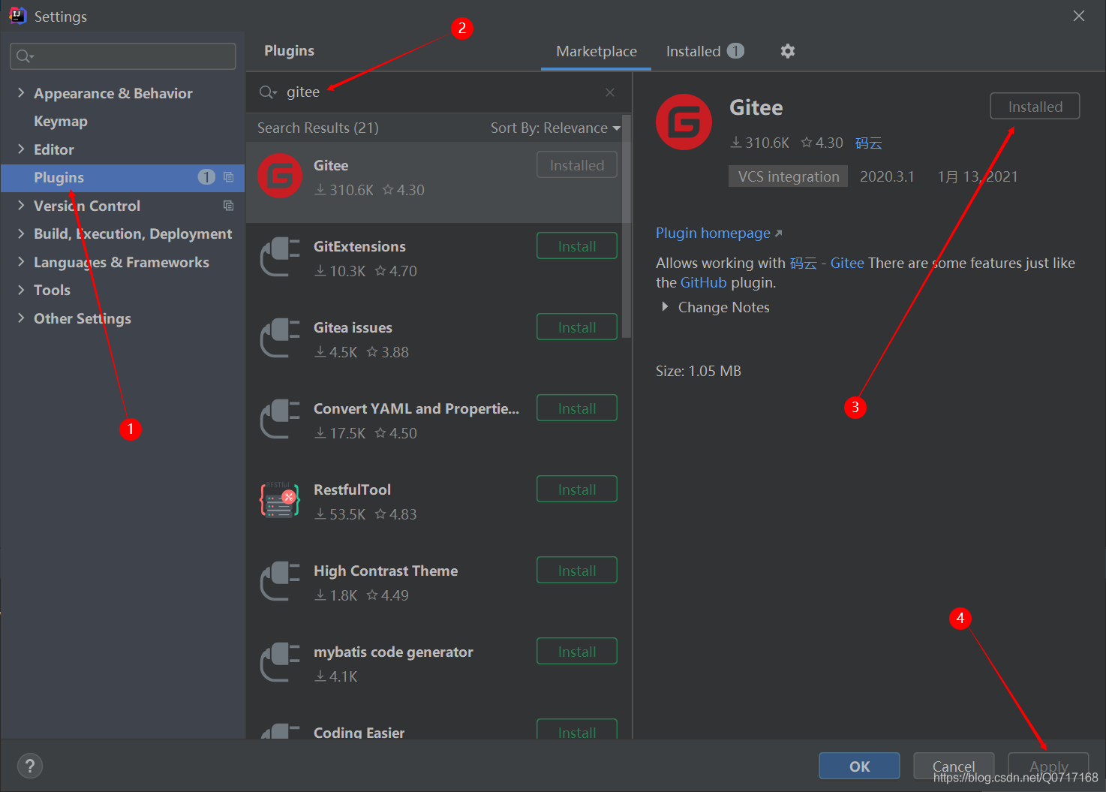The image size is (1106, 792).
Task: Click Installed button in Gitee details pane
Action: tap(1035, 107)
